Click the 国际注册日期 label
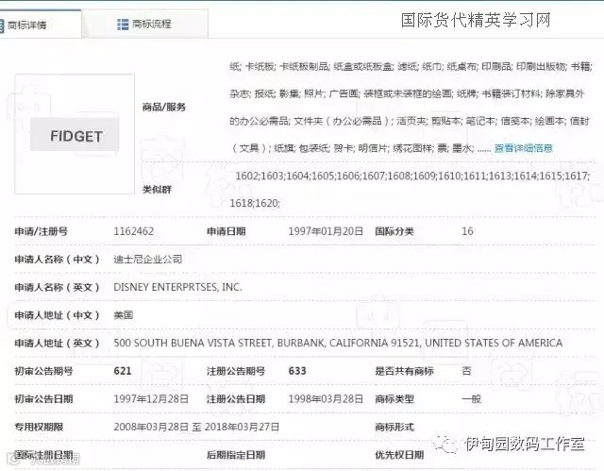604x471 pixels. (43, 455)
